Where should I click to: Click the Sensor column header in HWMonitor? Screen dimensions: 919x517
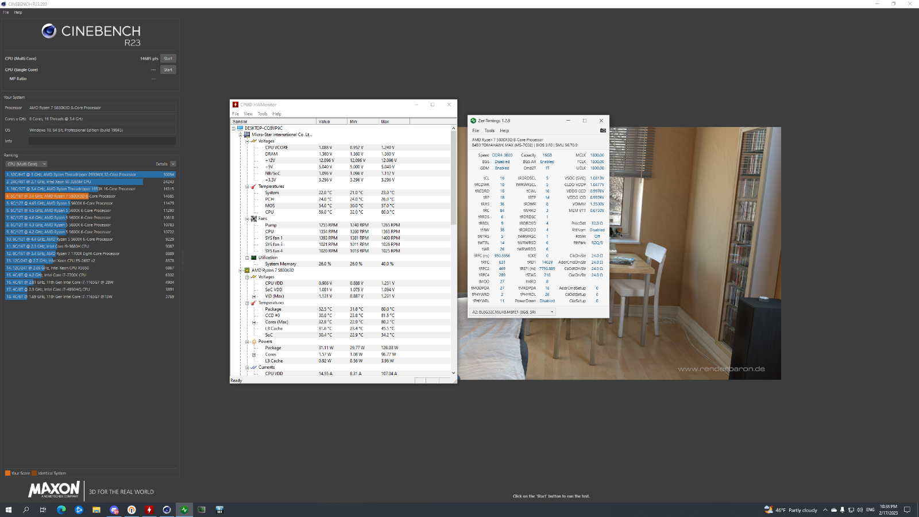coord(273,121)
